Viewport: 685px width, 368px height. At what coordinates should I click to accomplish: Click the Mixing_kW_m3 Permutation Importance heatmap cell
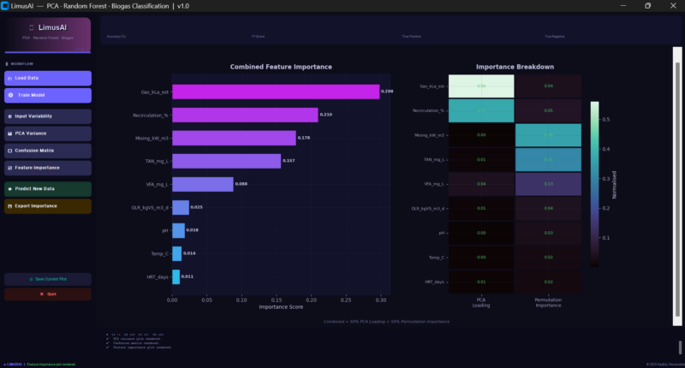[548, 135]
